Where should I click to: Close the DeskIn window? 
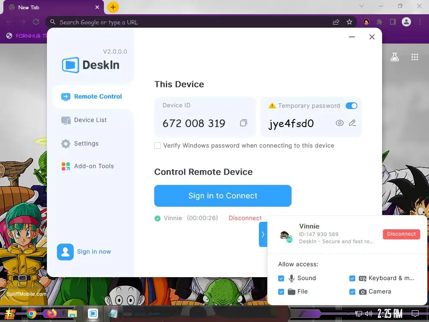tap(372, 37)
